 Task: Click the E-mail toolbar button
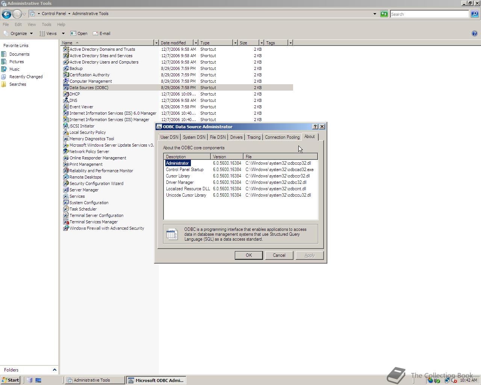[x=101, y=33]
